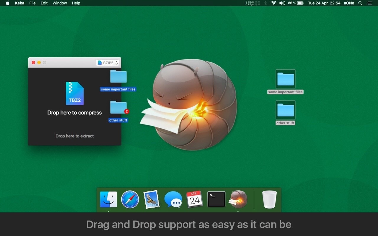The image size is (378, 236).
Task: Open Calendar showing April 24
Action: pyautogui.click(x=195, y=199)
